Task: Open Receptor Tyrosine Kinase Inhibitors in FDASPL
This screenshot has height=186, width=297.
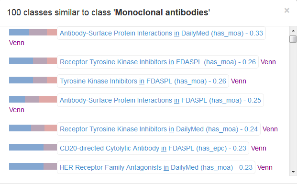Action: (x=158, y=62)
